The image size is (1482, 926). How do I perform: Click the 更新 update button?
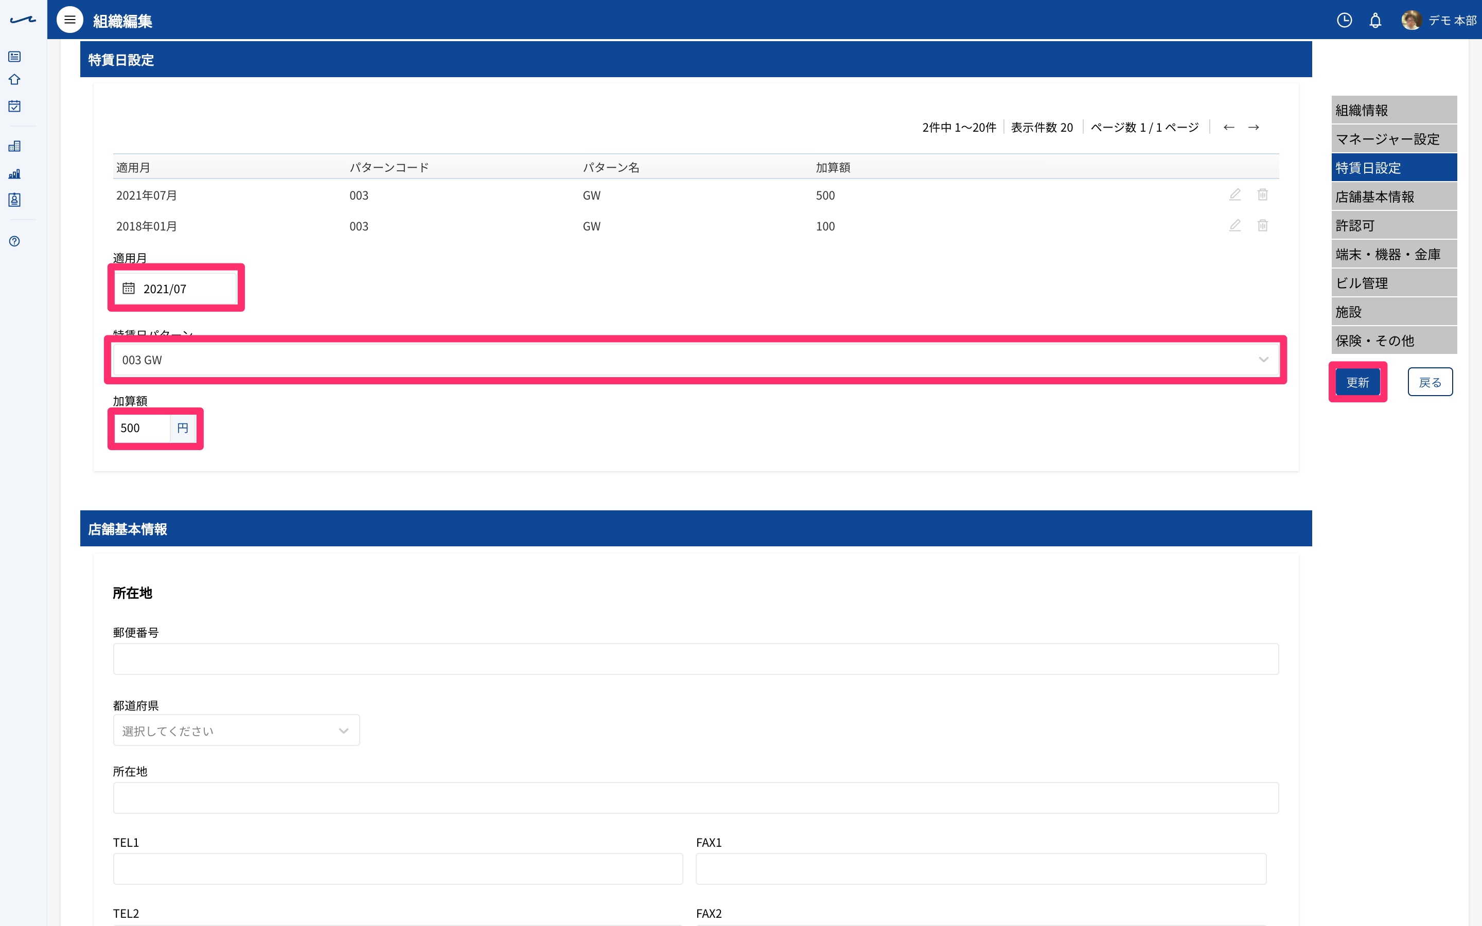(x=1357, y=382)
